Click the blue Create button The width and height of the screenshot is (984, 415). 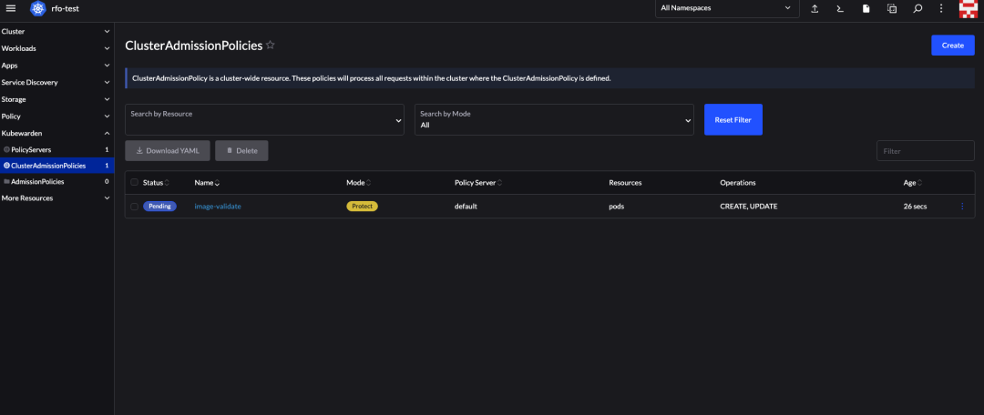pyautogui.click(x=952, y=45)
